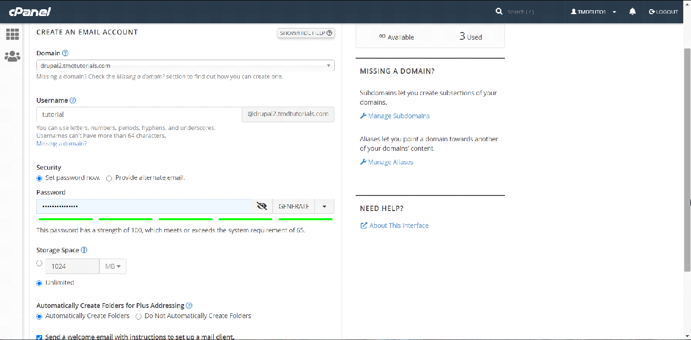Click the Generate password button

coord(294,206)
